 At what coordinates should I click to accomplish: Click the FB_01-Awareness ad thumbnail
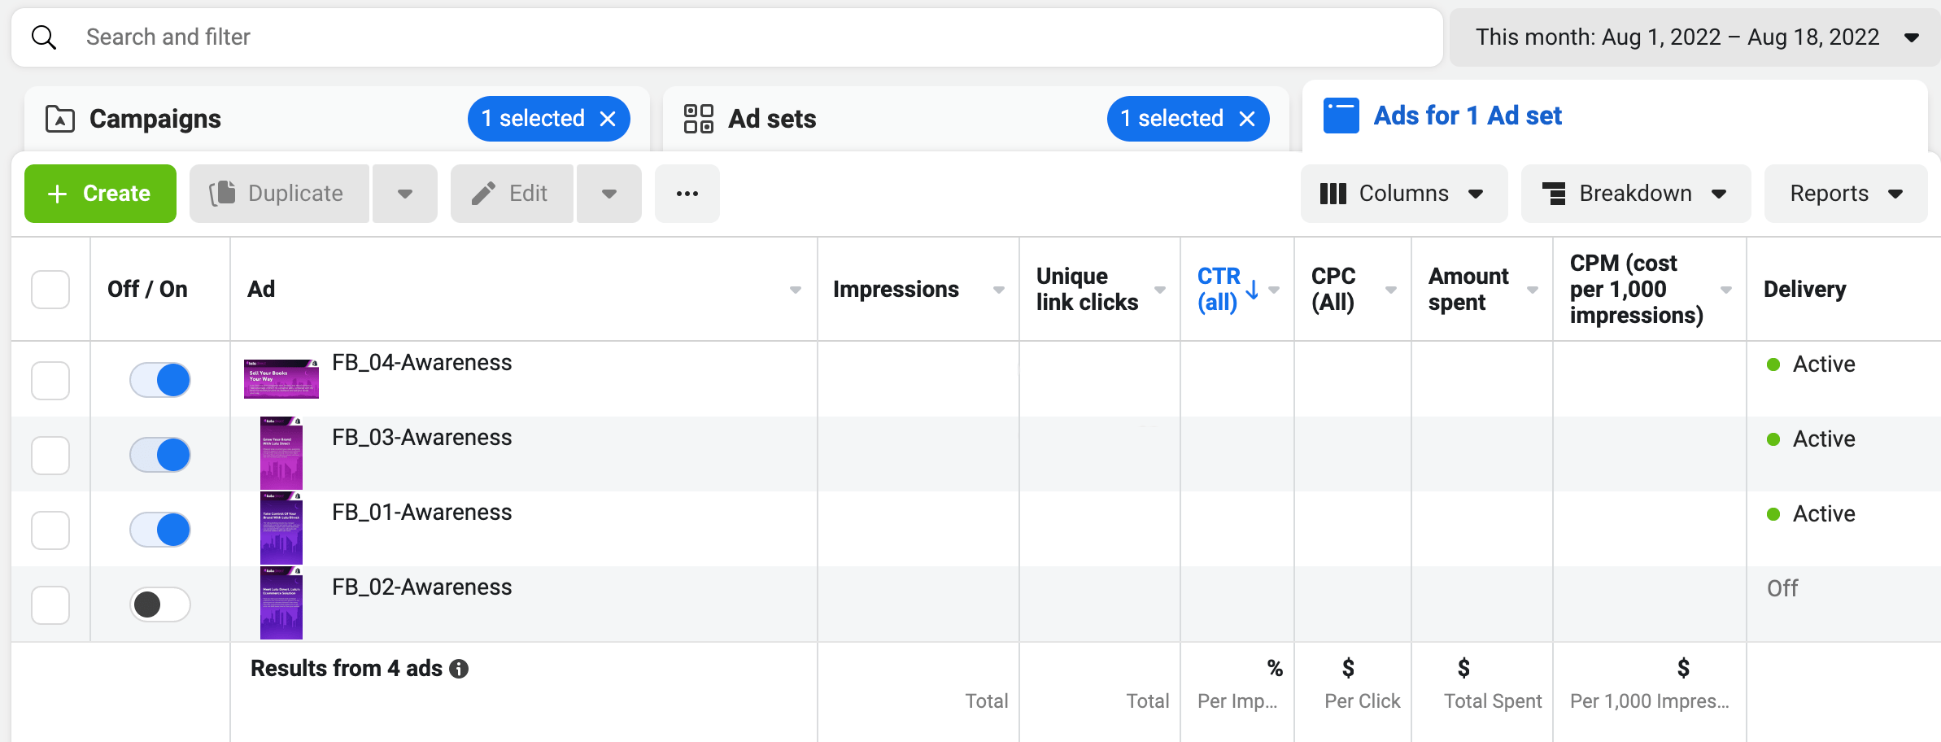coord(281,528)
